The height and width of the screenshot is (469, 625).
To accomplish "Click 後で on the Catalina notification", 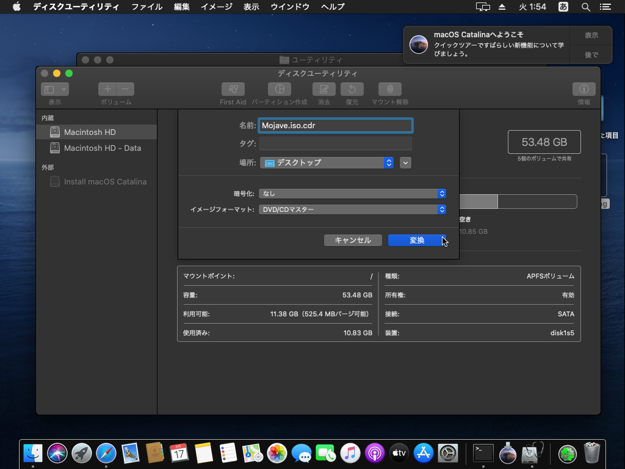I will (591, 54).
